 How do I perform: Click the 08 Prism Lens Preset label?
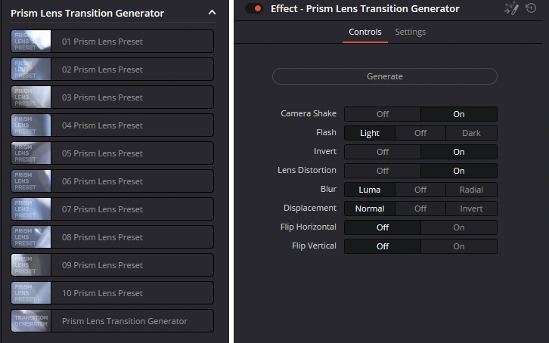(x=102, y=237)
